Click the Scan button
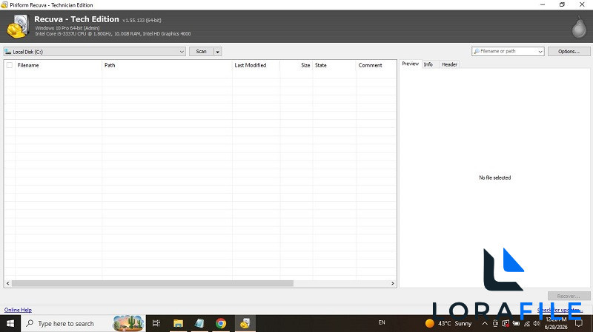 (201, 51)
